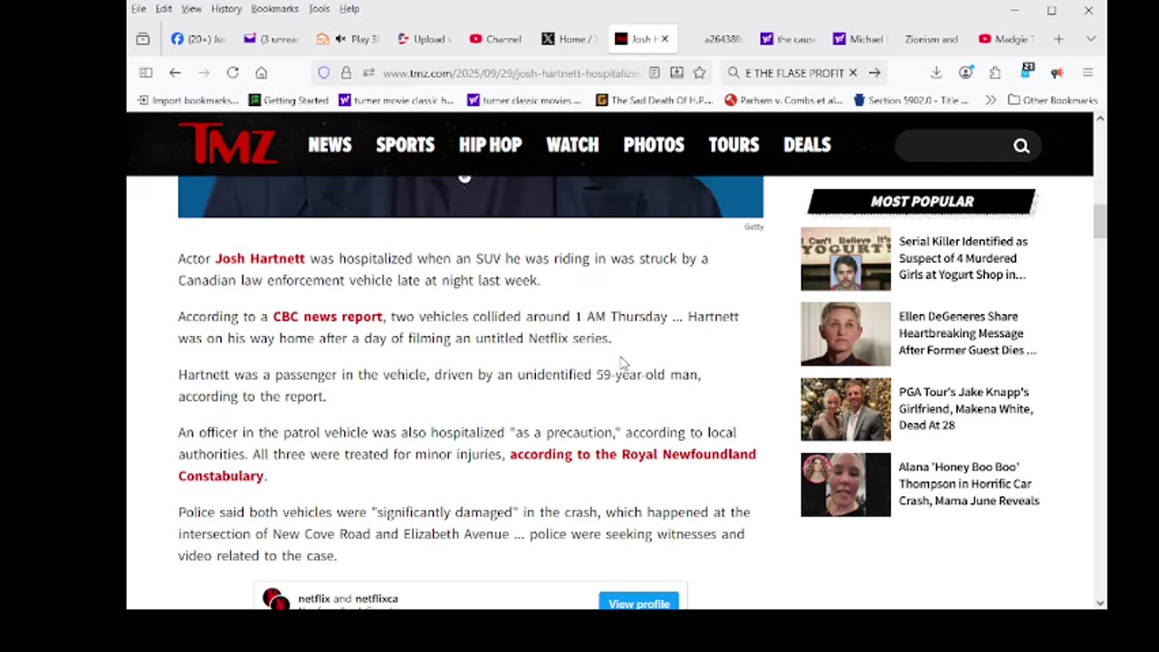Switch to the Upload tab
Image resolution: width=1159 pixels, height=652 pixels.
[x=424, y=39]
